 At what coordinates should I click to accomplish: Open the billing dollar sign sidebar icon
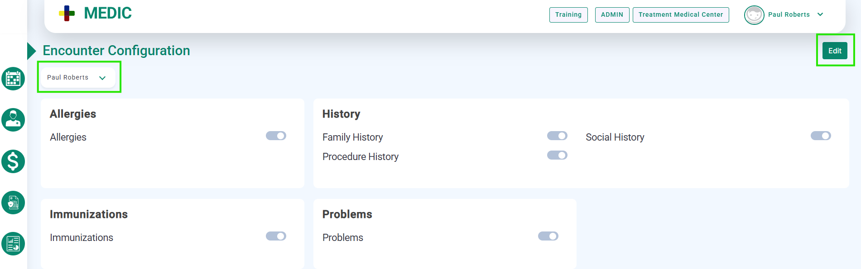pos(13,161)
